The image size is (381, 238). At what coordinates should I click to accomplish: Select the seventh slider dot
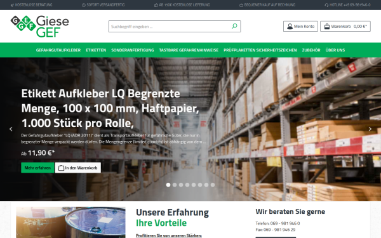(x=206, y=185)
